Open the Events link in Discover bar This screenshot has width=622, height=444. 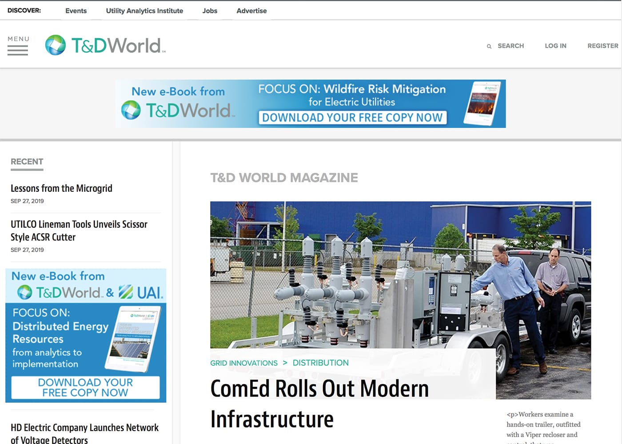click(76, 11)
